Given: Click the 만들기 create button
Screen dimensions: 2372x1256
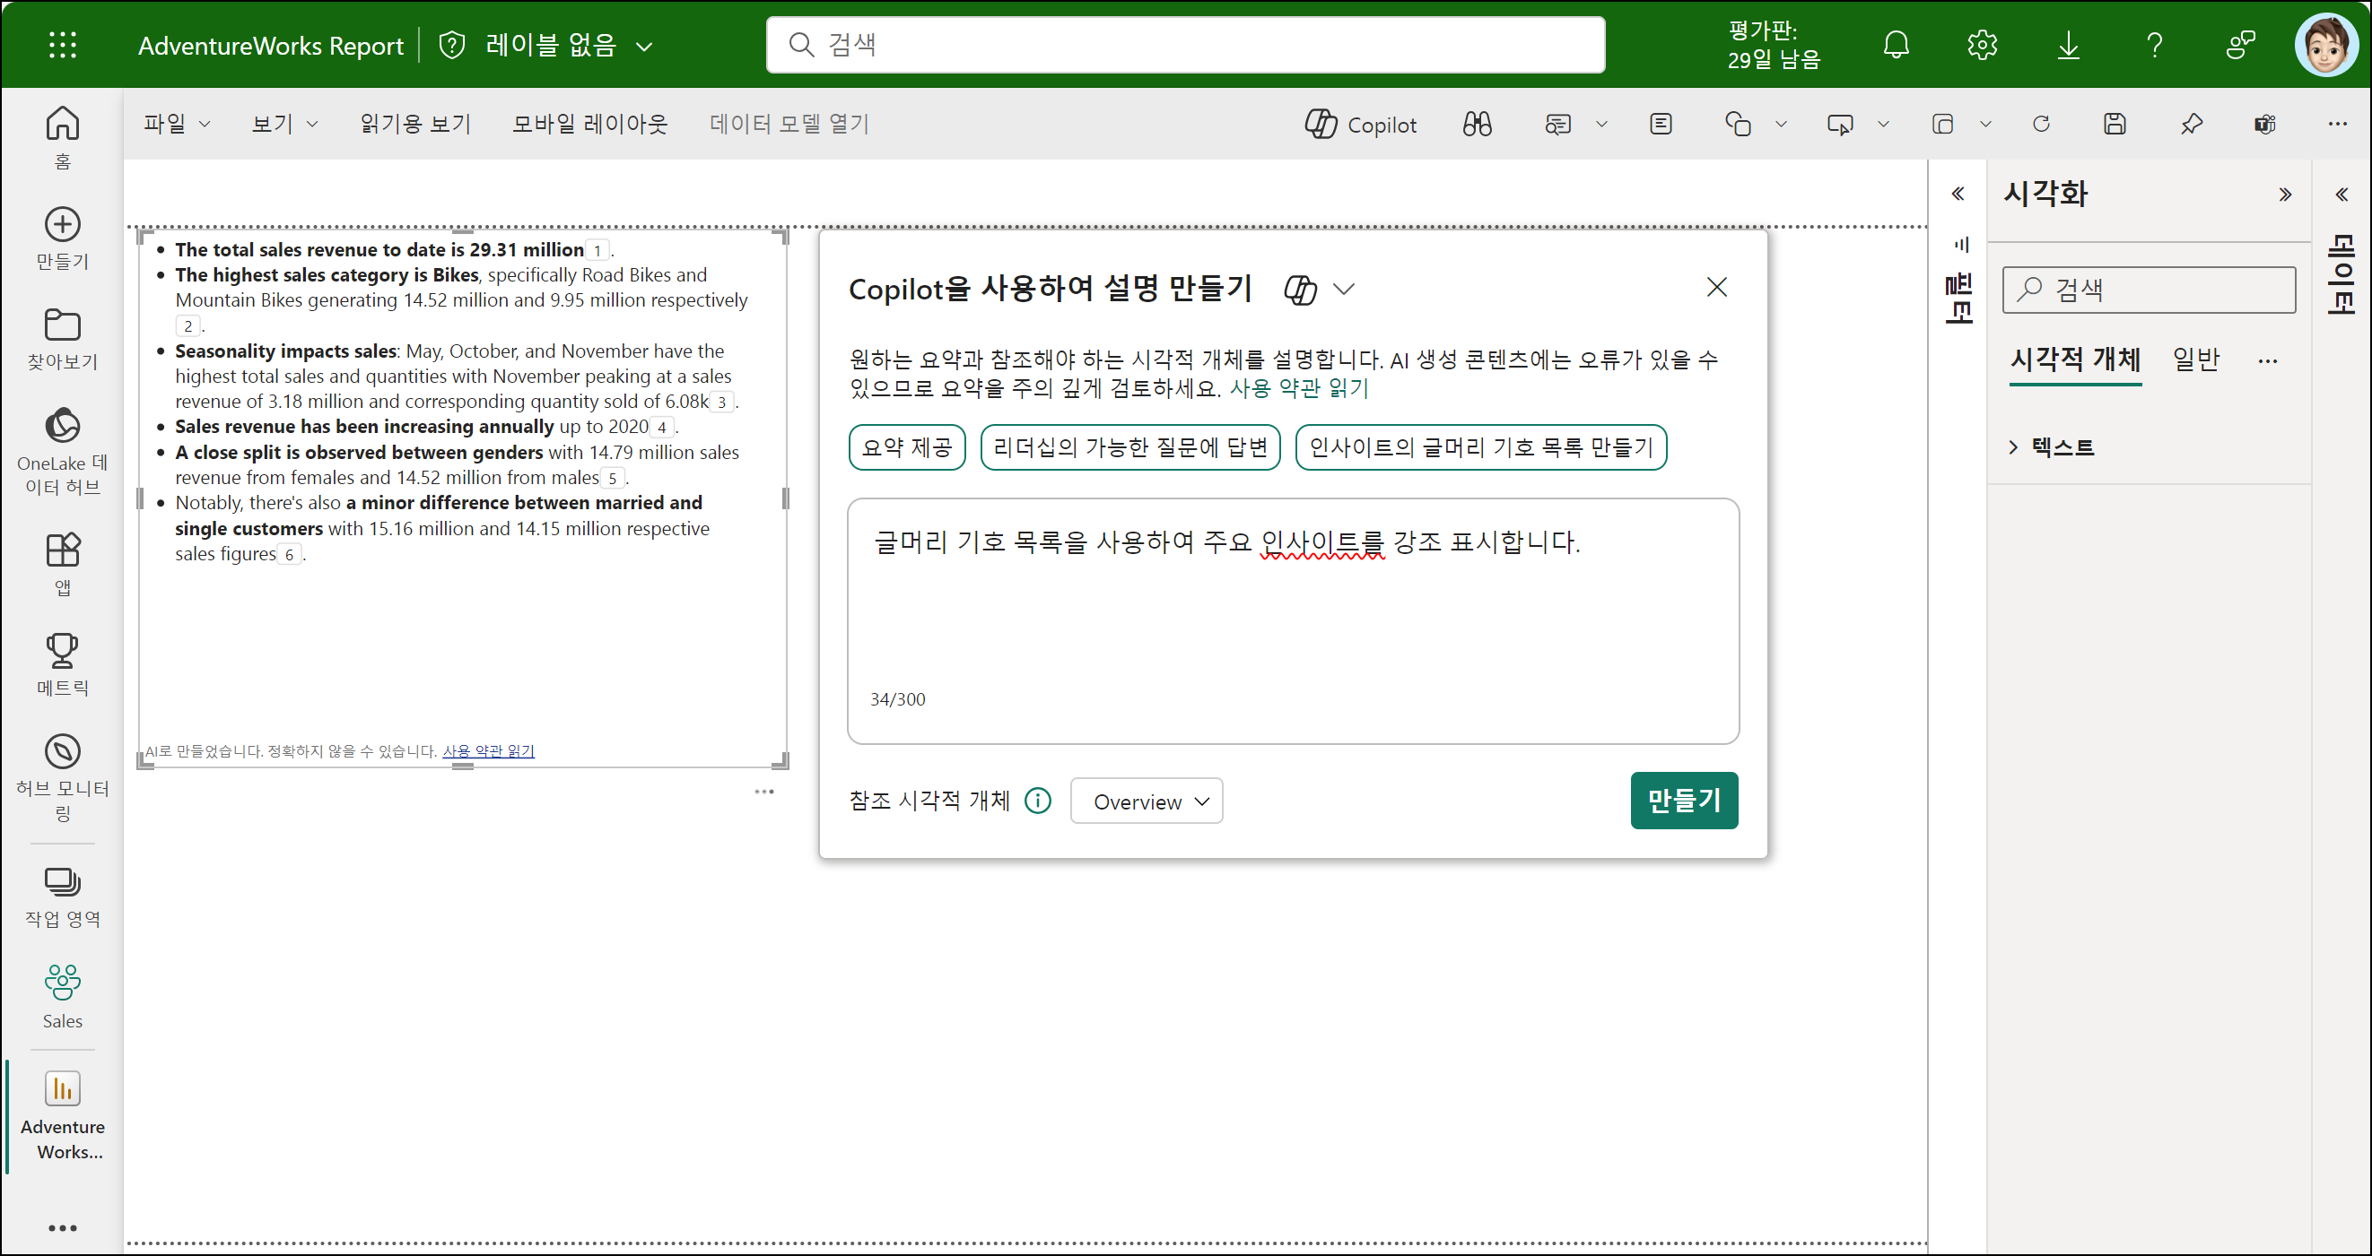Looking at the screenshot, I should tap(1683, 800).
